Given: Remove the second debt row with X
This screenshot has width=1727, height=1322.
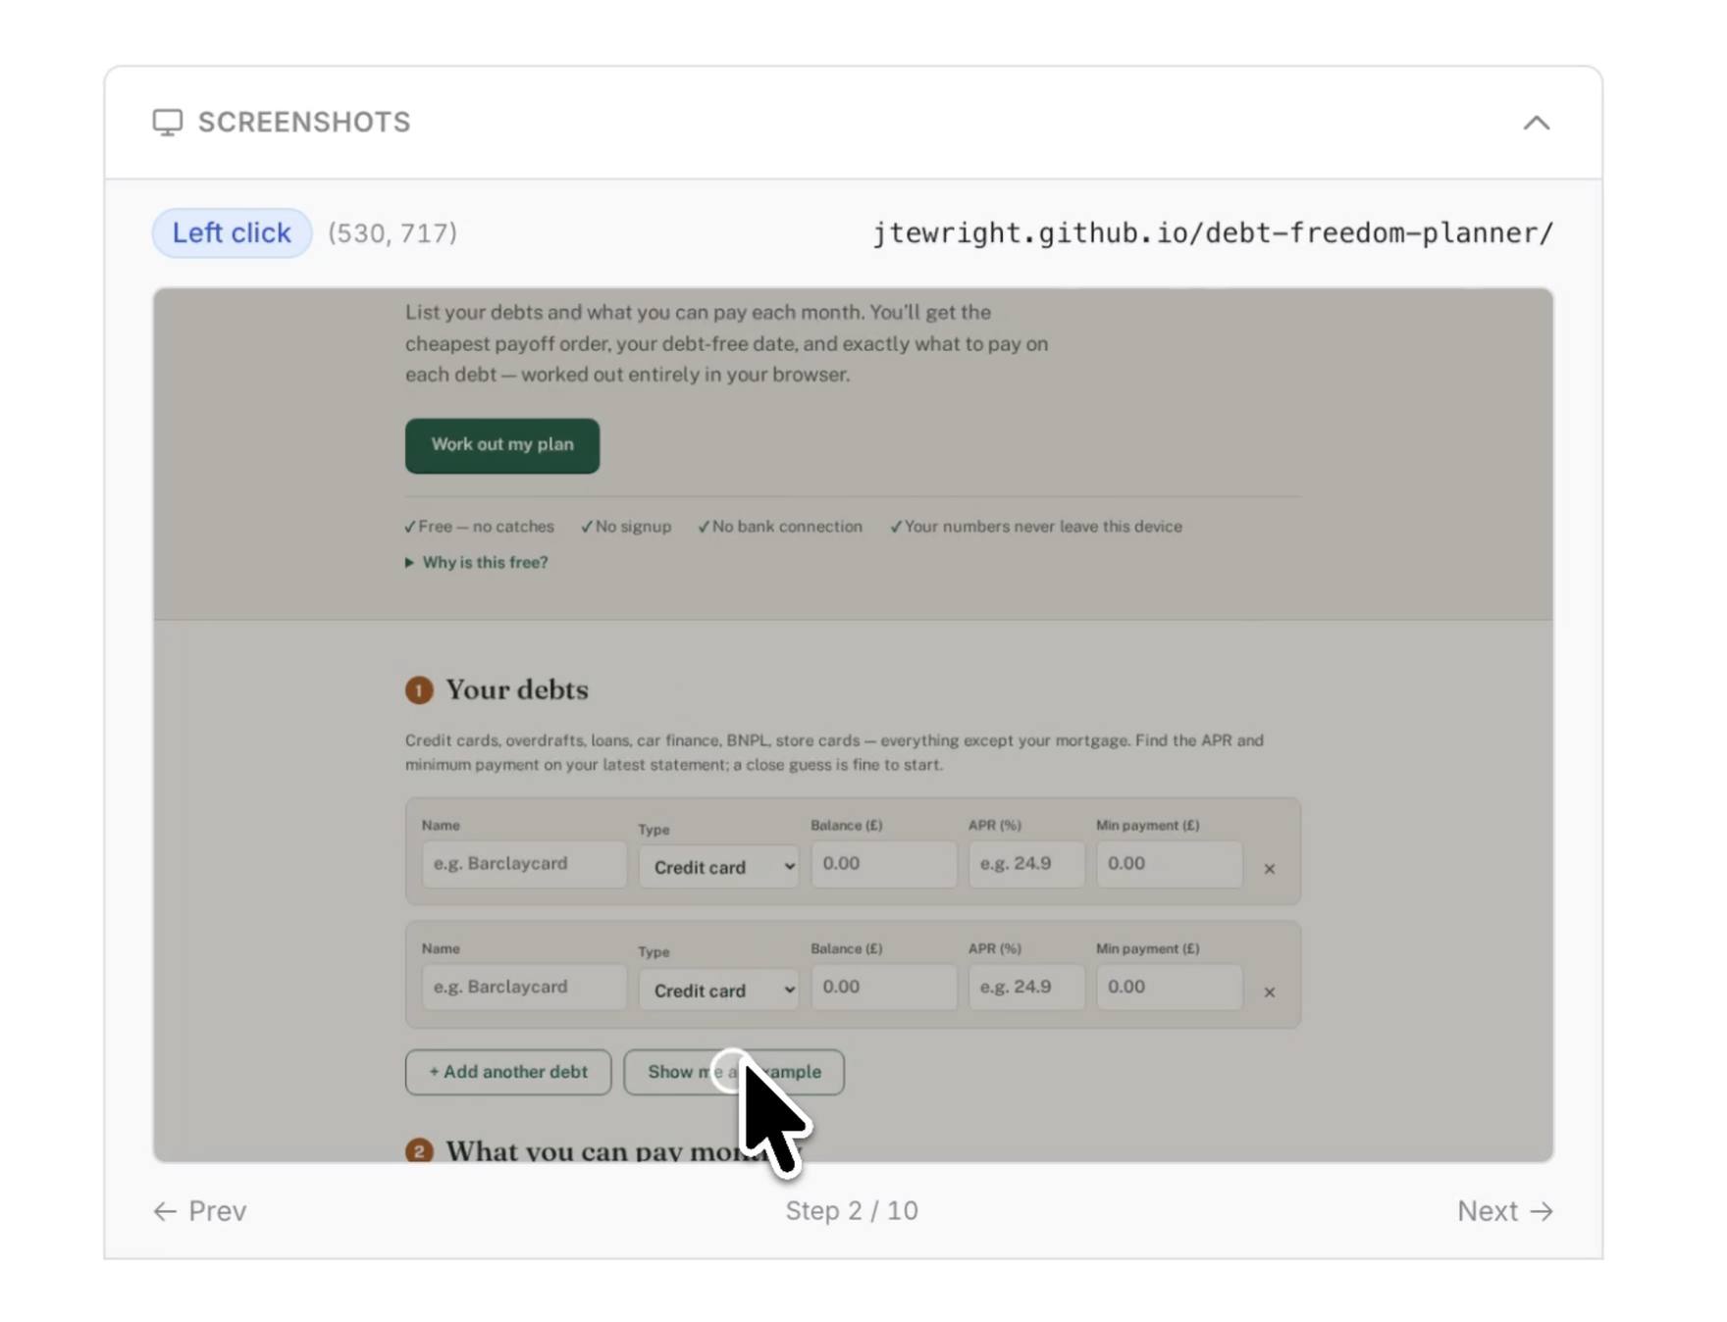Looking at the screenshot, I should pos(1269,992).
